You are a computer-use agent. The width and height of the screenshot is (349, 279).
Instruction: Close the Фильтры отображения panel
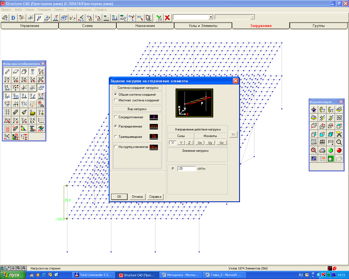[43, 63]
